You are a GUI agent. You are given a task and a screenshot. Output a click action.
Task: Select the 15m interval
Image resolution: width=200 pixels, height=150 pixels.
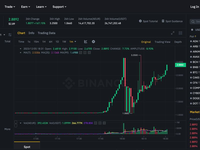(36, 42)
